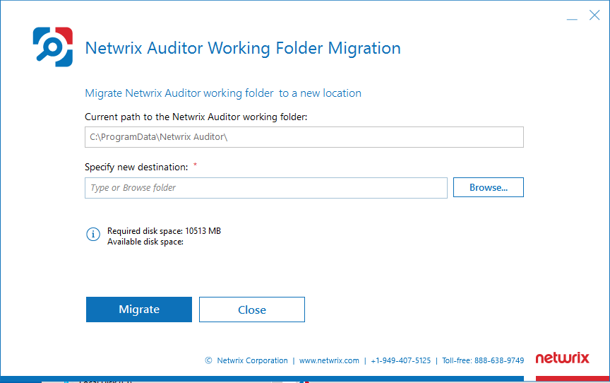Viewport: 610px width, 383px height.
Task: Focus the new destination folder input
Action: 265,187
